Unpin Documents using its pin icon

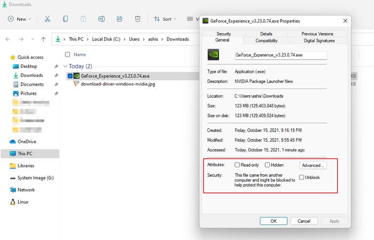56,84
